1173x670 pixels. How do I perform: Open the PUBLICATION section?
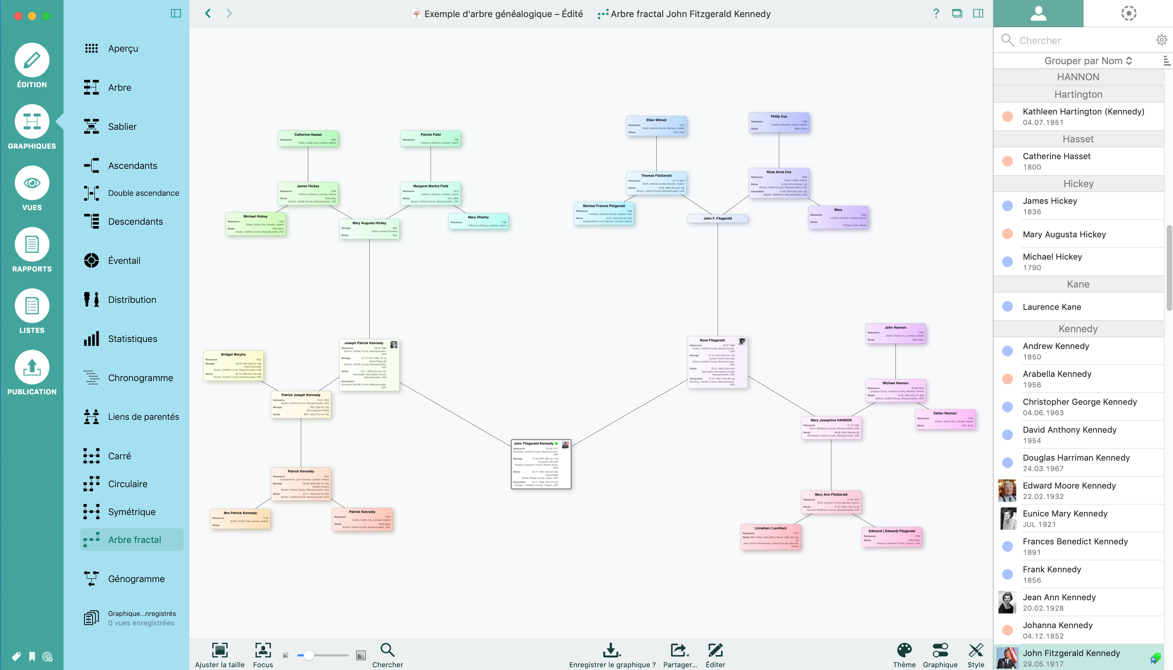(32, 373)
